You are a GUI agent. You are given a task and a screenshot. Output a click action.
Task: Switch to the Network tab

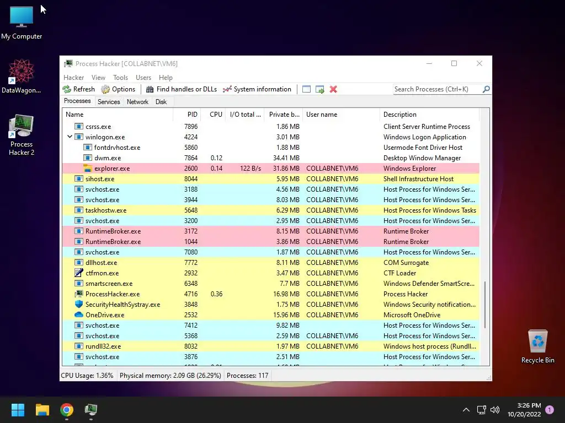(x=137, y=102)
